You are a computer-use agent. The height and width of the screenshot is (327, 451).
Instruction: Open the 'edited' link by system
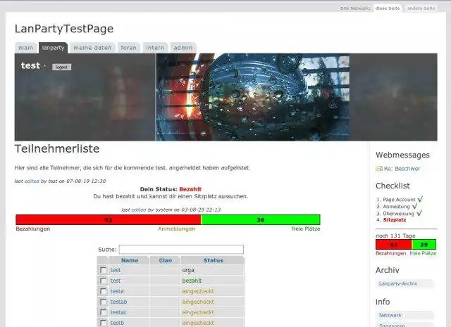point(139,210)
